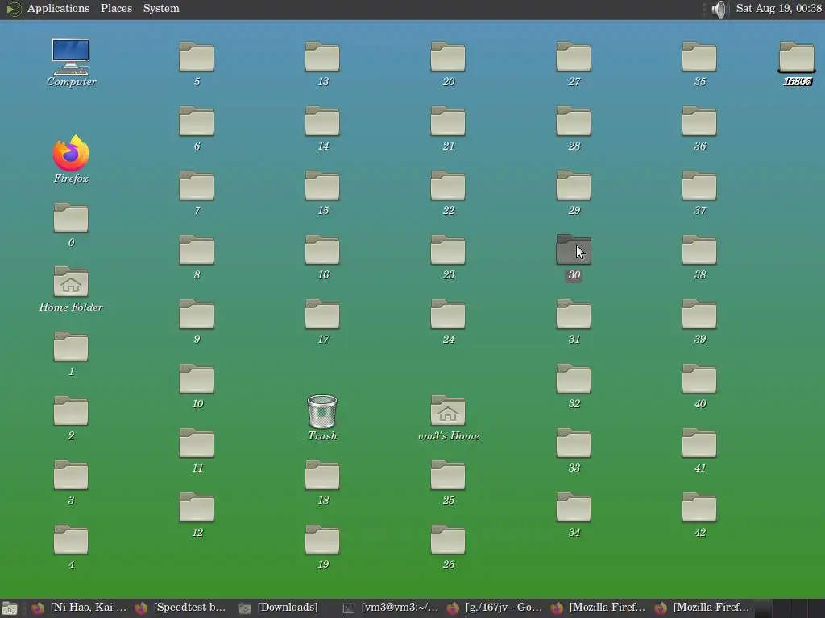
Task: Click the label text of folder 18
Action: 323,501
